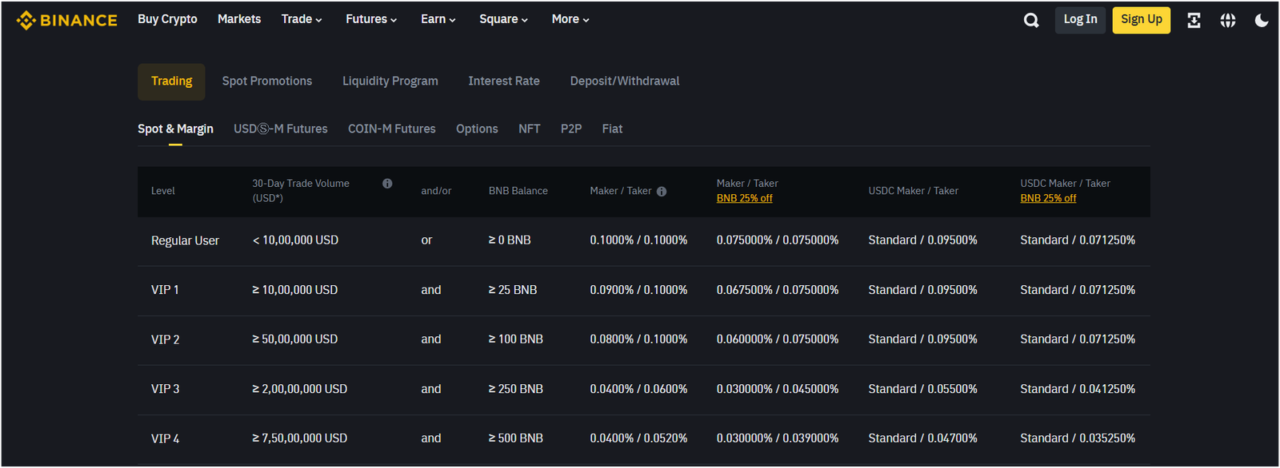Expand the Earn dropdown menu
The image size is (1280, 468).
point(438,19)
